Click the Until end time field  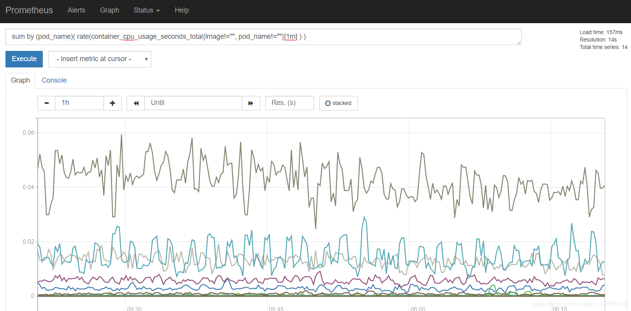tap(193, 103)
